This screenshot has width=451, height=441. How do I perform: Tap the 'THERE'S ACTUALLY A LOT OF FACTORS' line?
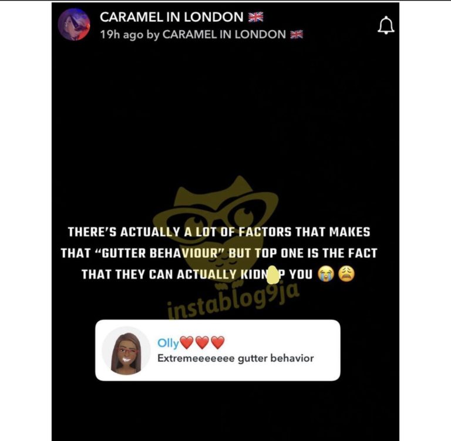tap(219, 232)
